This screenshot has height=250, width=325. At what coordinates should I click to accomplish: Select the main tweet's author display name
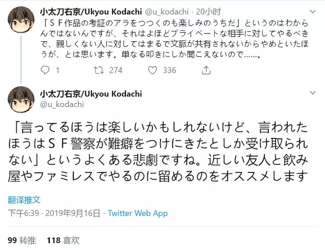click(x=91, y=93)
